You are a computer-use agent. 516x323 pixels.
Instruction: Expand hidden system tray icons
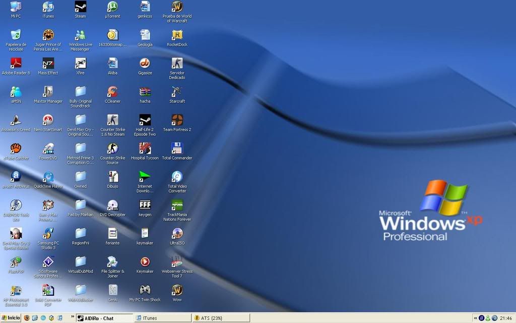pyautogui.click(x=476, y=318)
